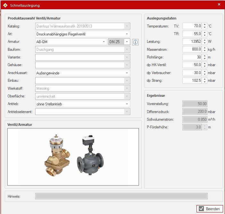The image size is (225, 214).
Task: Click the Massenstrom input field
Action: (x=192, y=49)
